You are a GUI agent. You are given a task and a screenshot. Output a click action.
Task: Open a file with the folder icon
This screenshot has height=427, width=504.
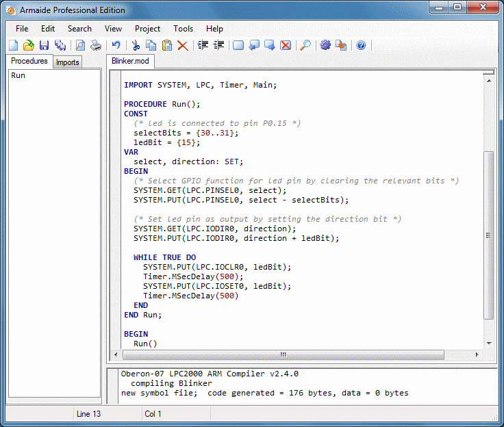(x=29, y=45)
